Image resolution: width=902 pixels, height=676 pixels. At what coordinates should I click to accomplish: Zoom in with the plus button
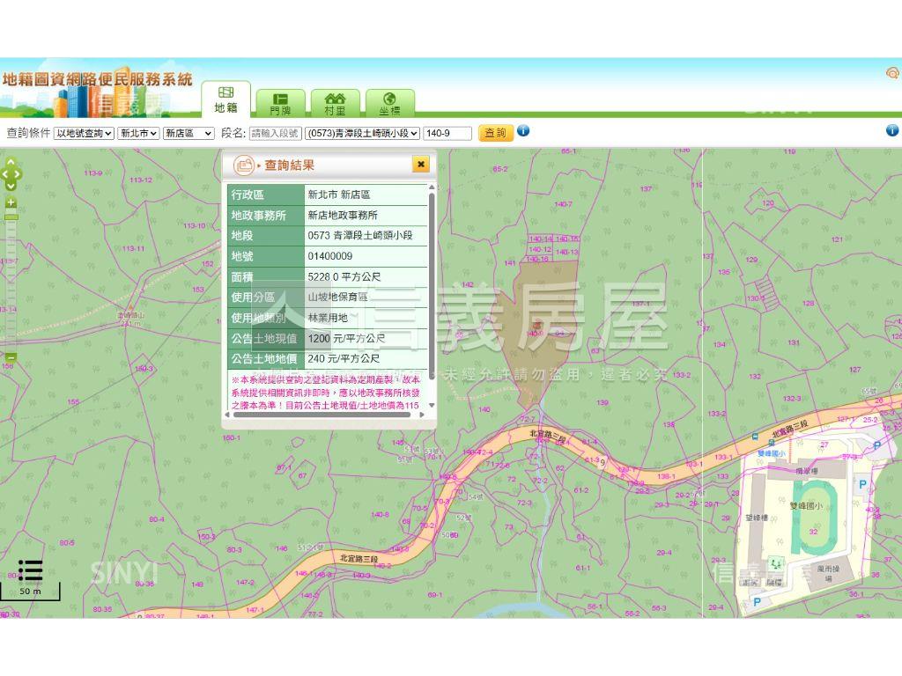11,202
